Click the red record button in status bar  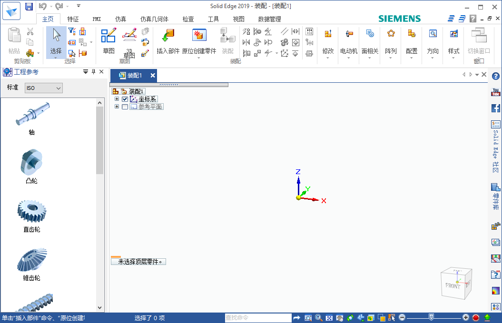point(476,318)
